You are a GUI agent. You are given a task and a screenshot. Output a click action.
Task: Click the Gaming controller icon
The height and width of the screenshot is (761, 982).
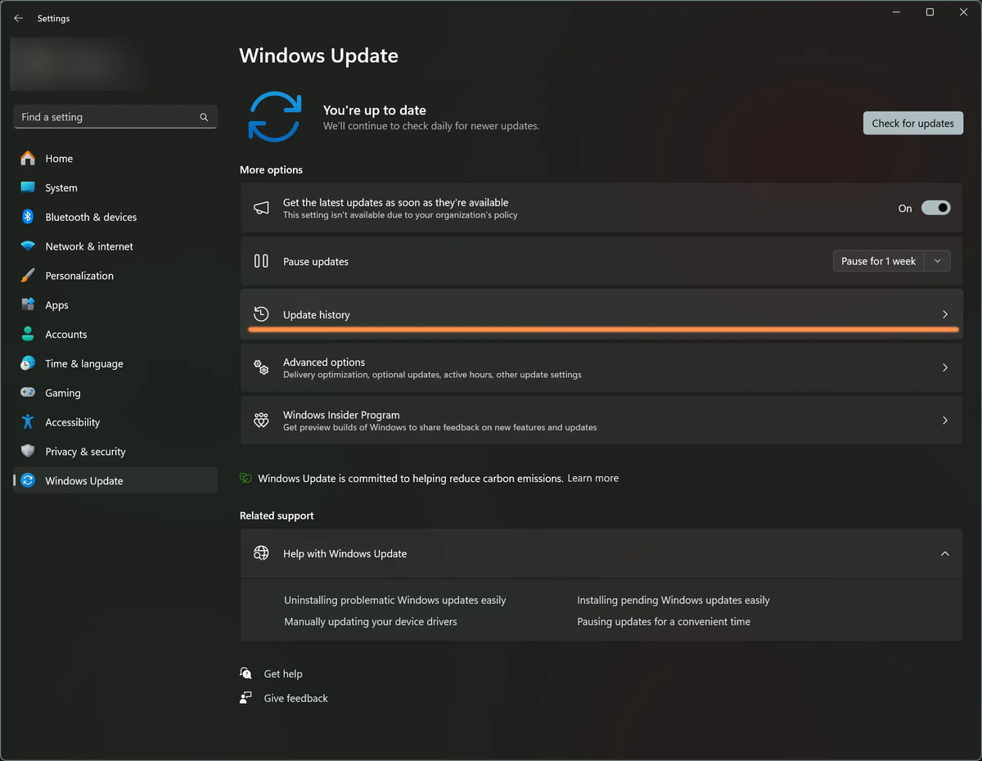pos(28,393)
